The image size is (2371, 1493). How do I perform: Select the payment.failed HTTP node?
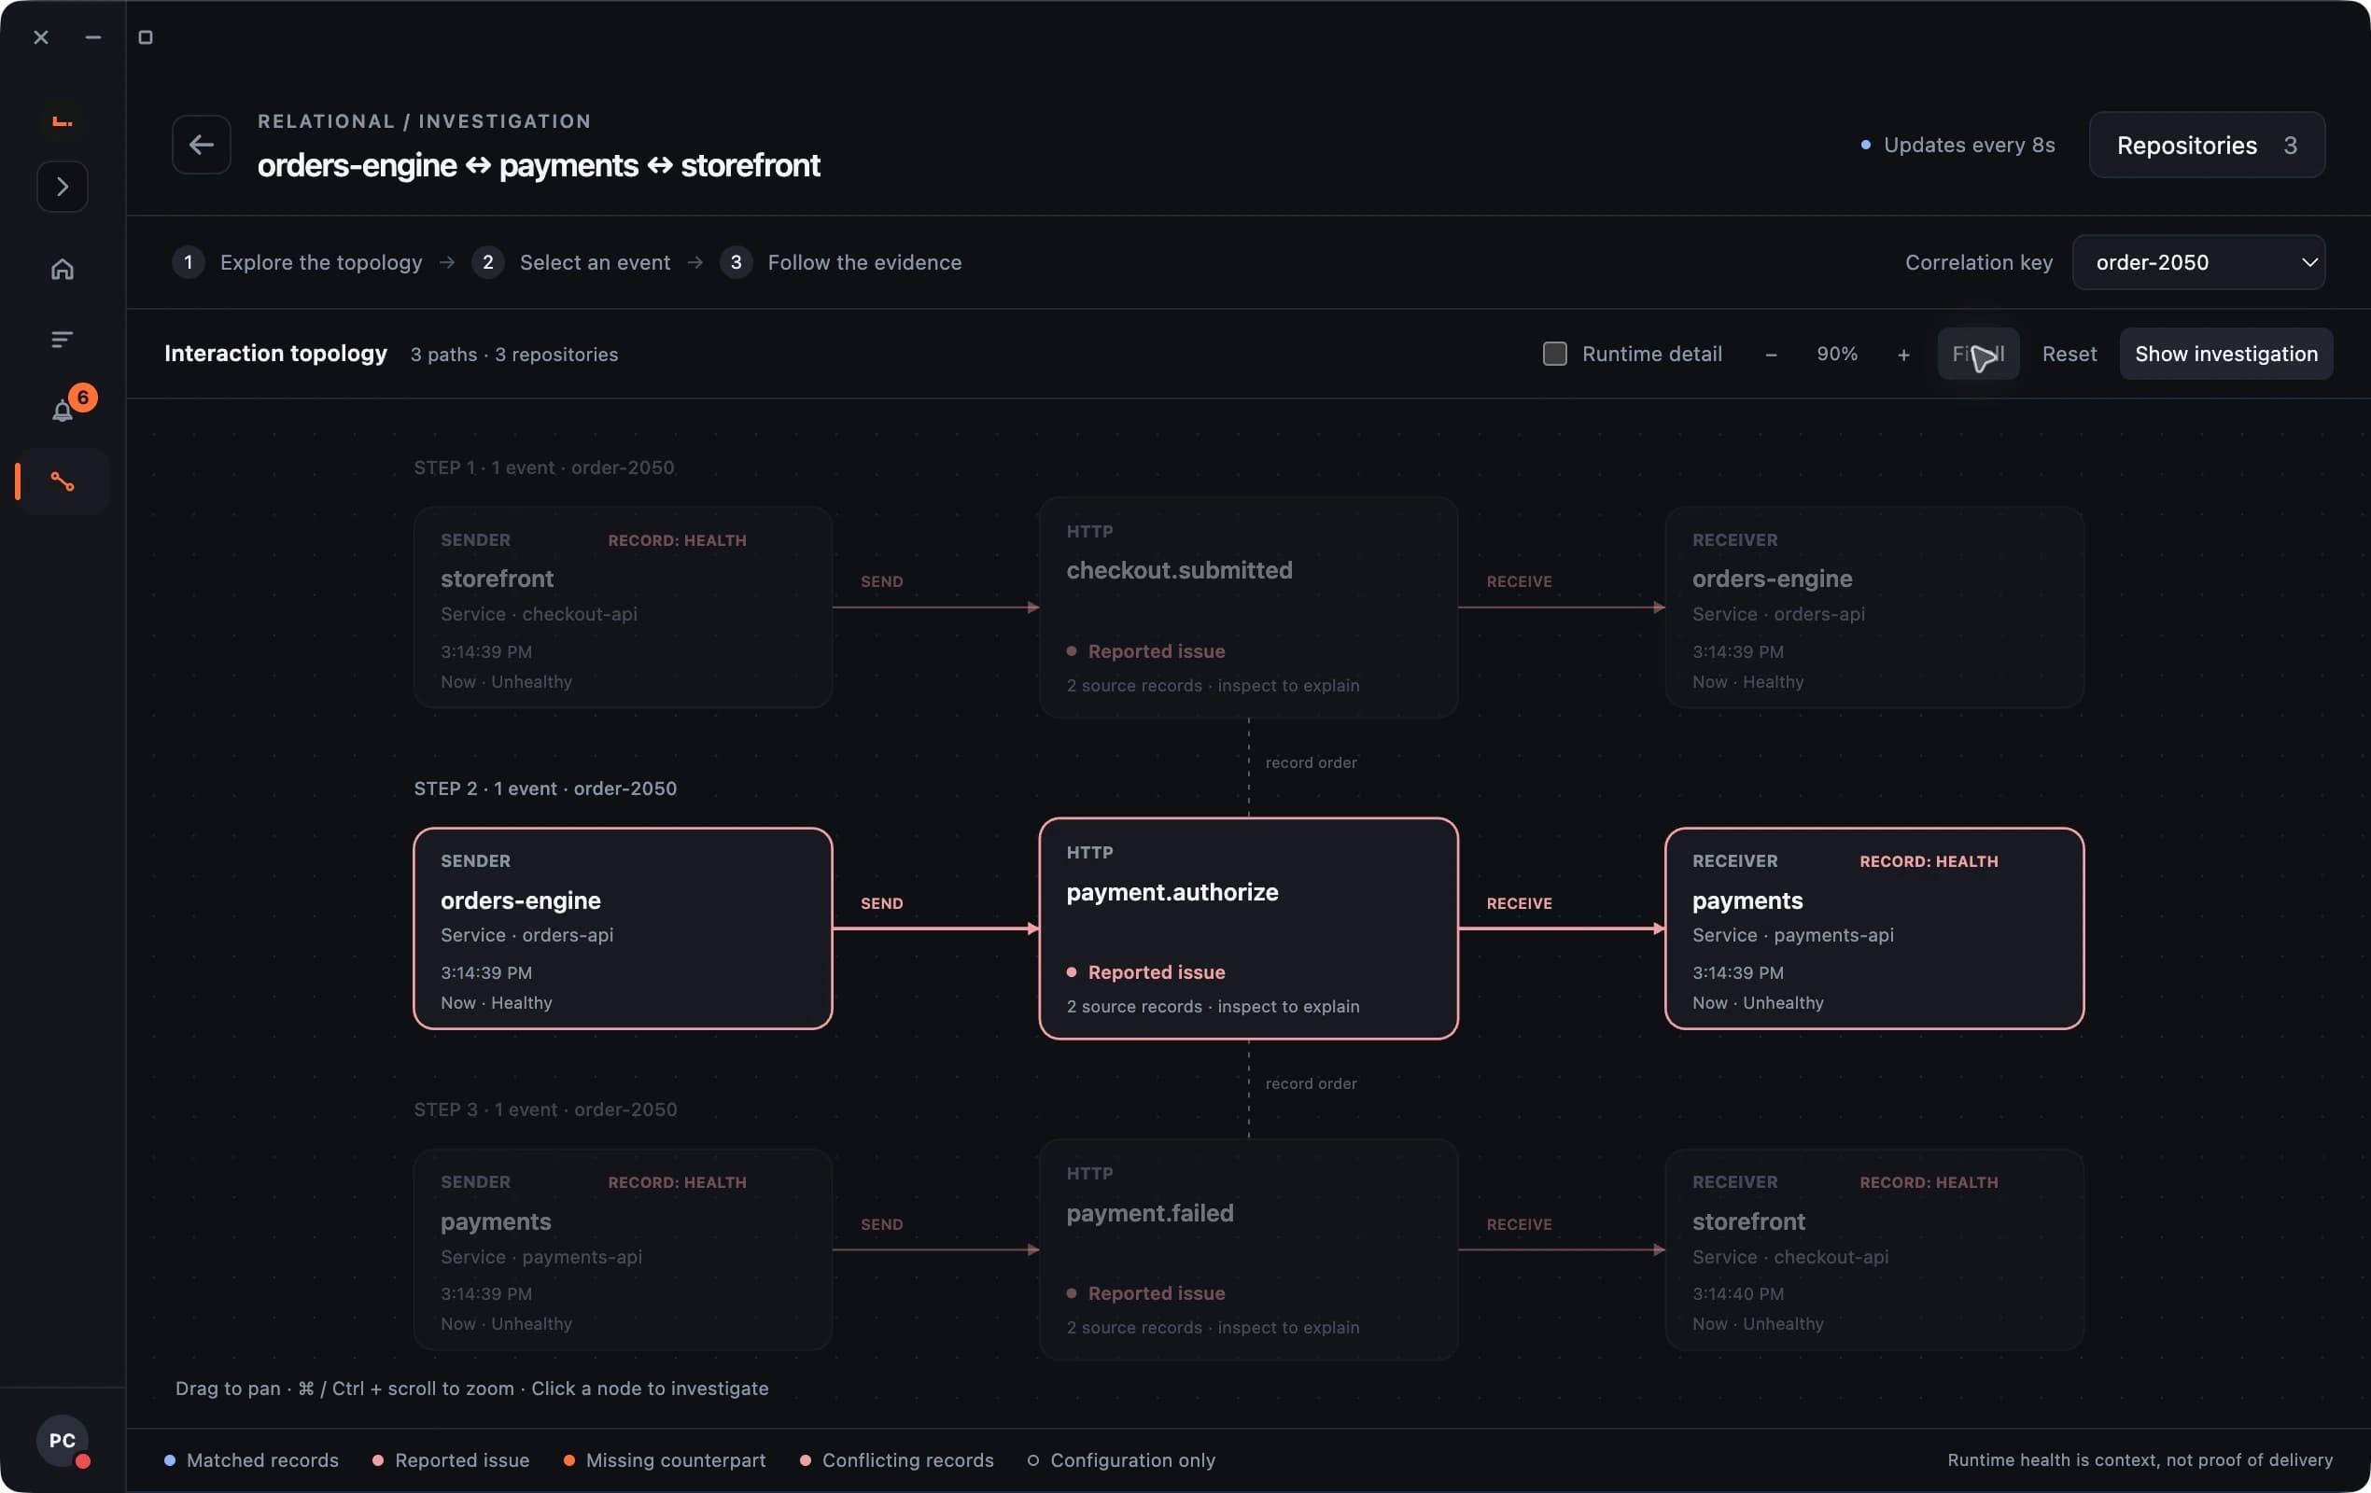tap(1247, 1249)
